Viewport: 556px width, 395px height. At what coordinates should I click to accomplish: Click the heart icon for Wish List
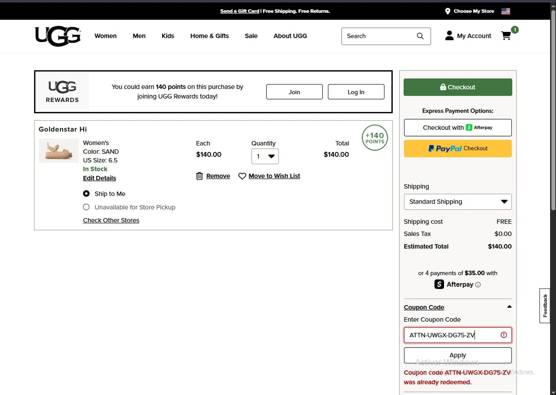click(242, 176)
